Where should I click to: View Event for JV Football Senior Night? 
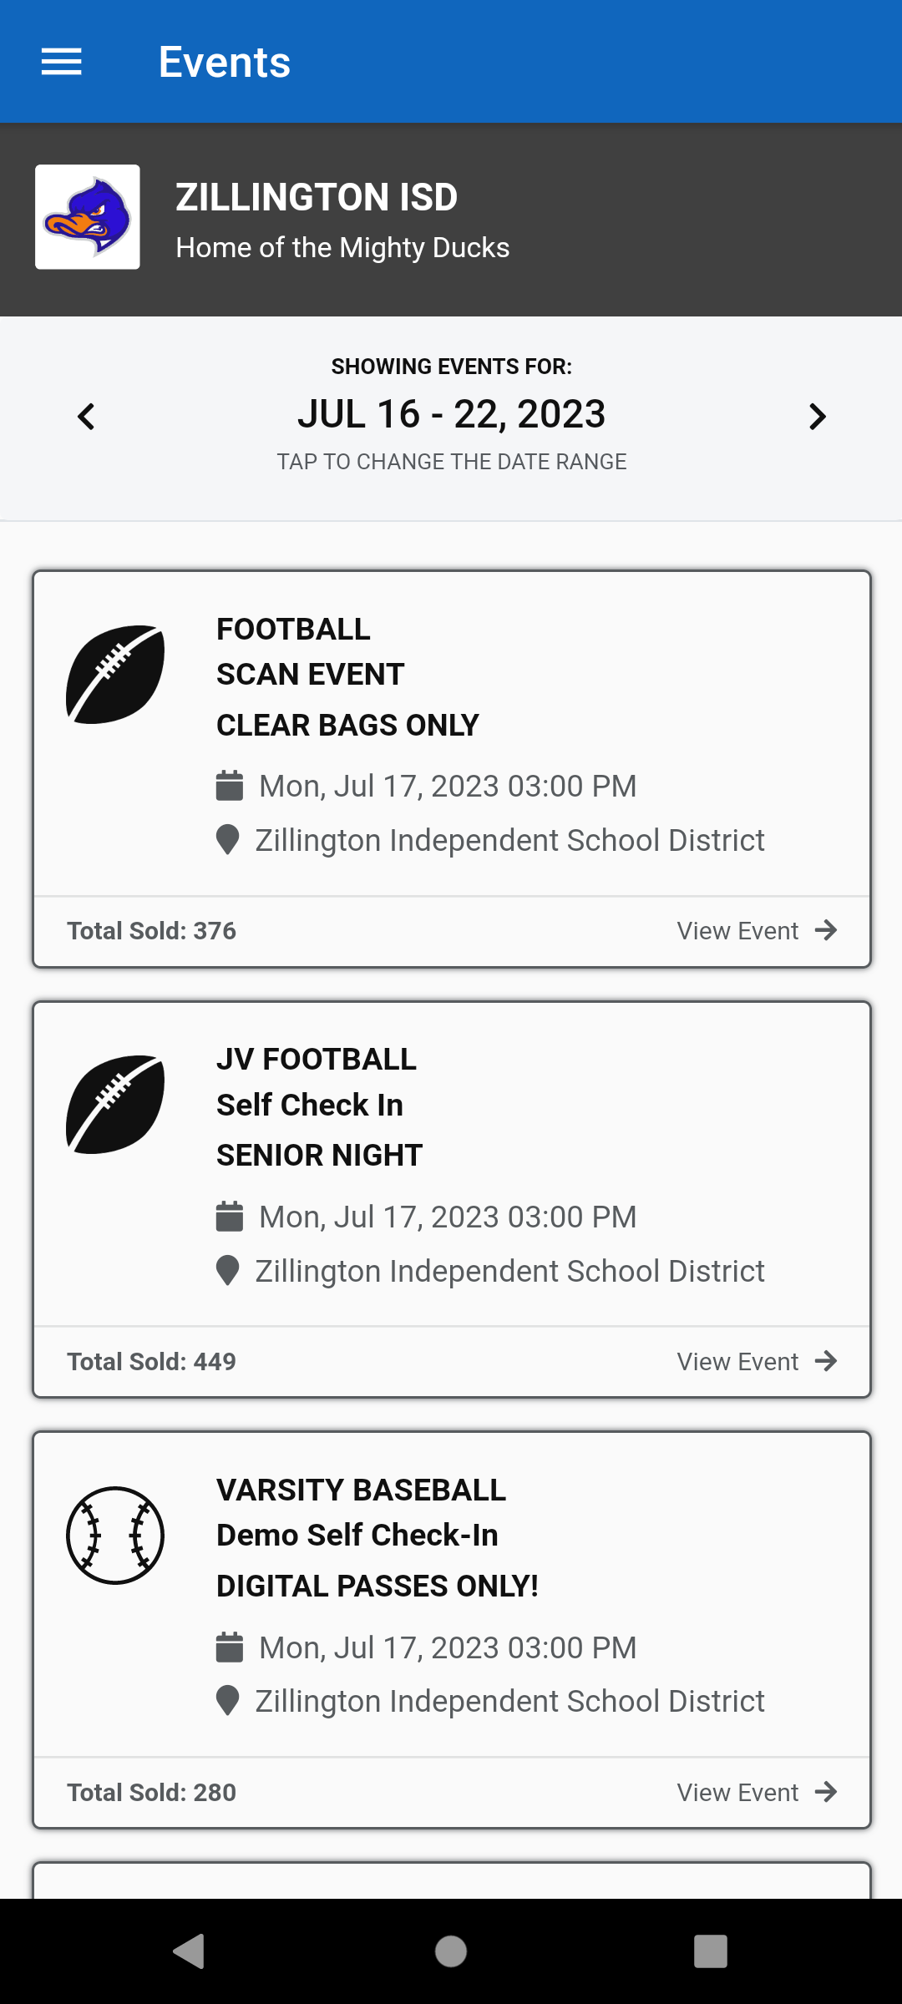pyautogui.click(x=757, y=1361)
